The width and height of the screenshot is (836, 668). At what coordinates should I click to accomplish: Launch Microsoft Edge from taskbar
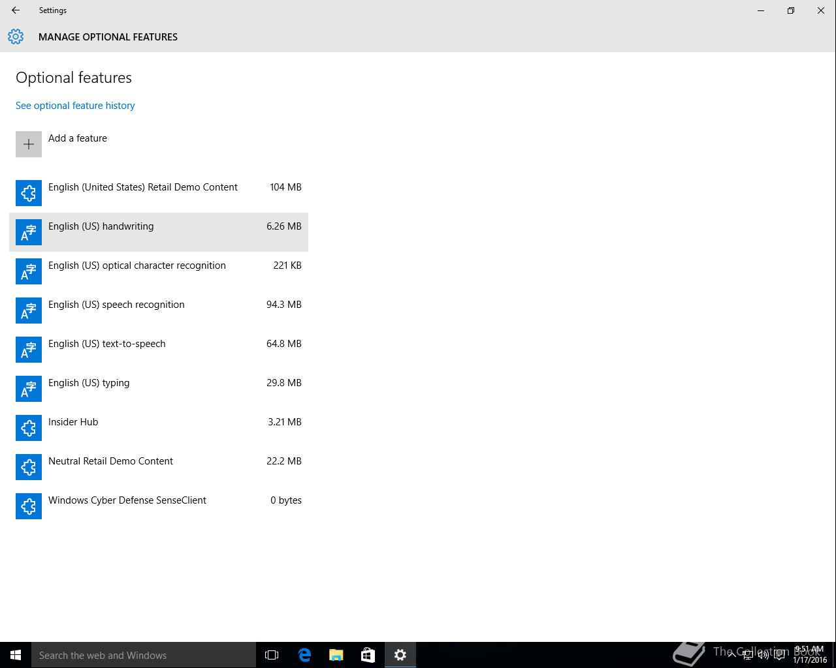[304, 655]
